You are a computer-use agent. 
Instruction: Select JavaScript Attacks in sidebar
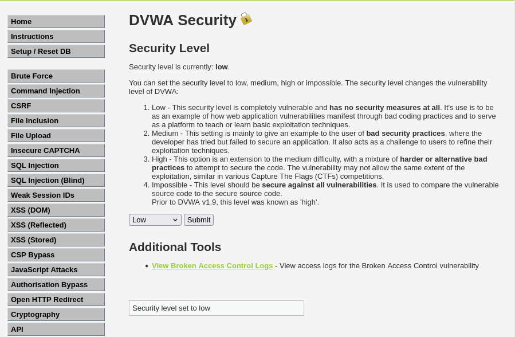click(56, 270)
